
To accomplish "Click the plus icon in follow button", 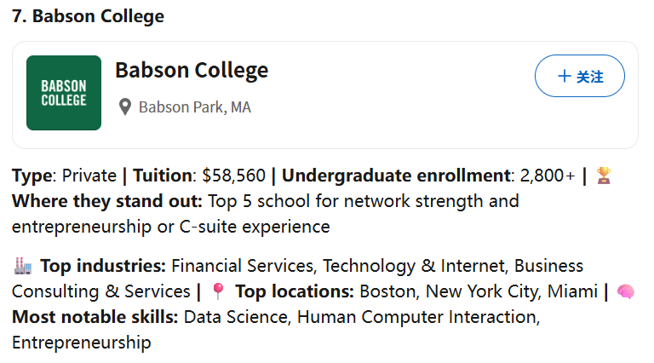I will click(x=565, y=76).
